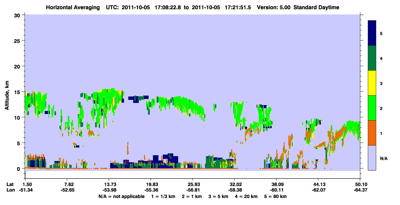Click the bright green color bar segment labeled 2
This screenshot has height=205, width=400.
[x=372, y=108]
